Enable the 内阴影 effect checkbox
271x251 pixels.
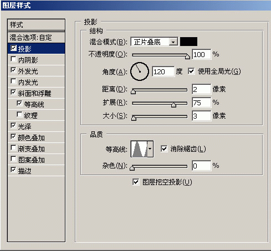click(13, 59)
